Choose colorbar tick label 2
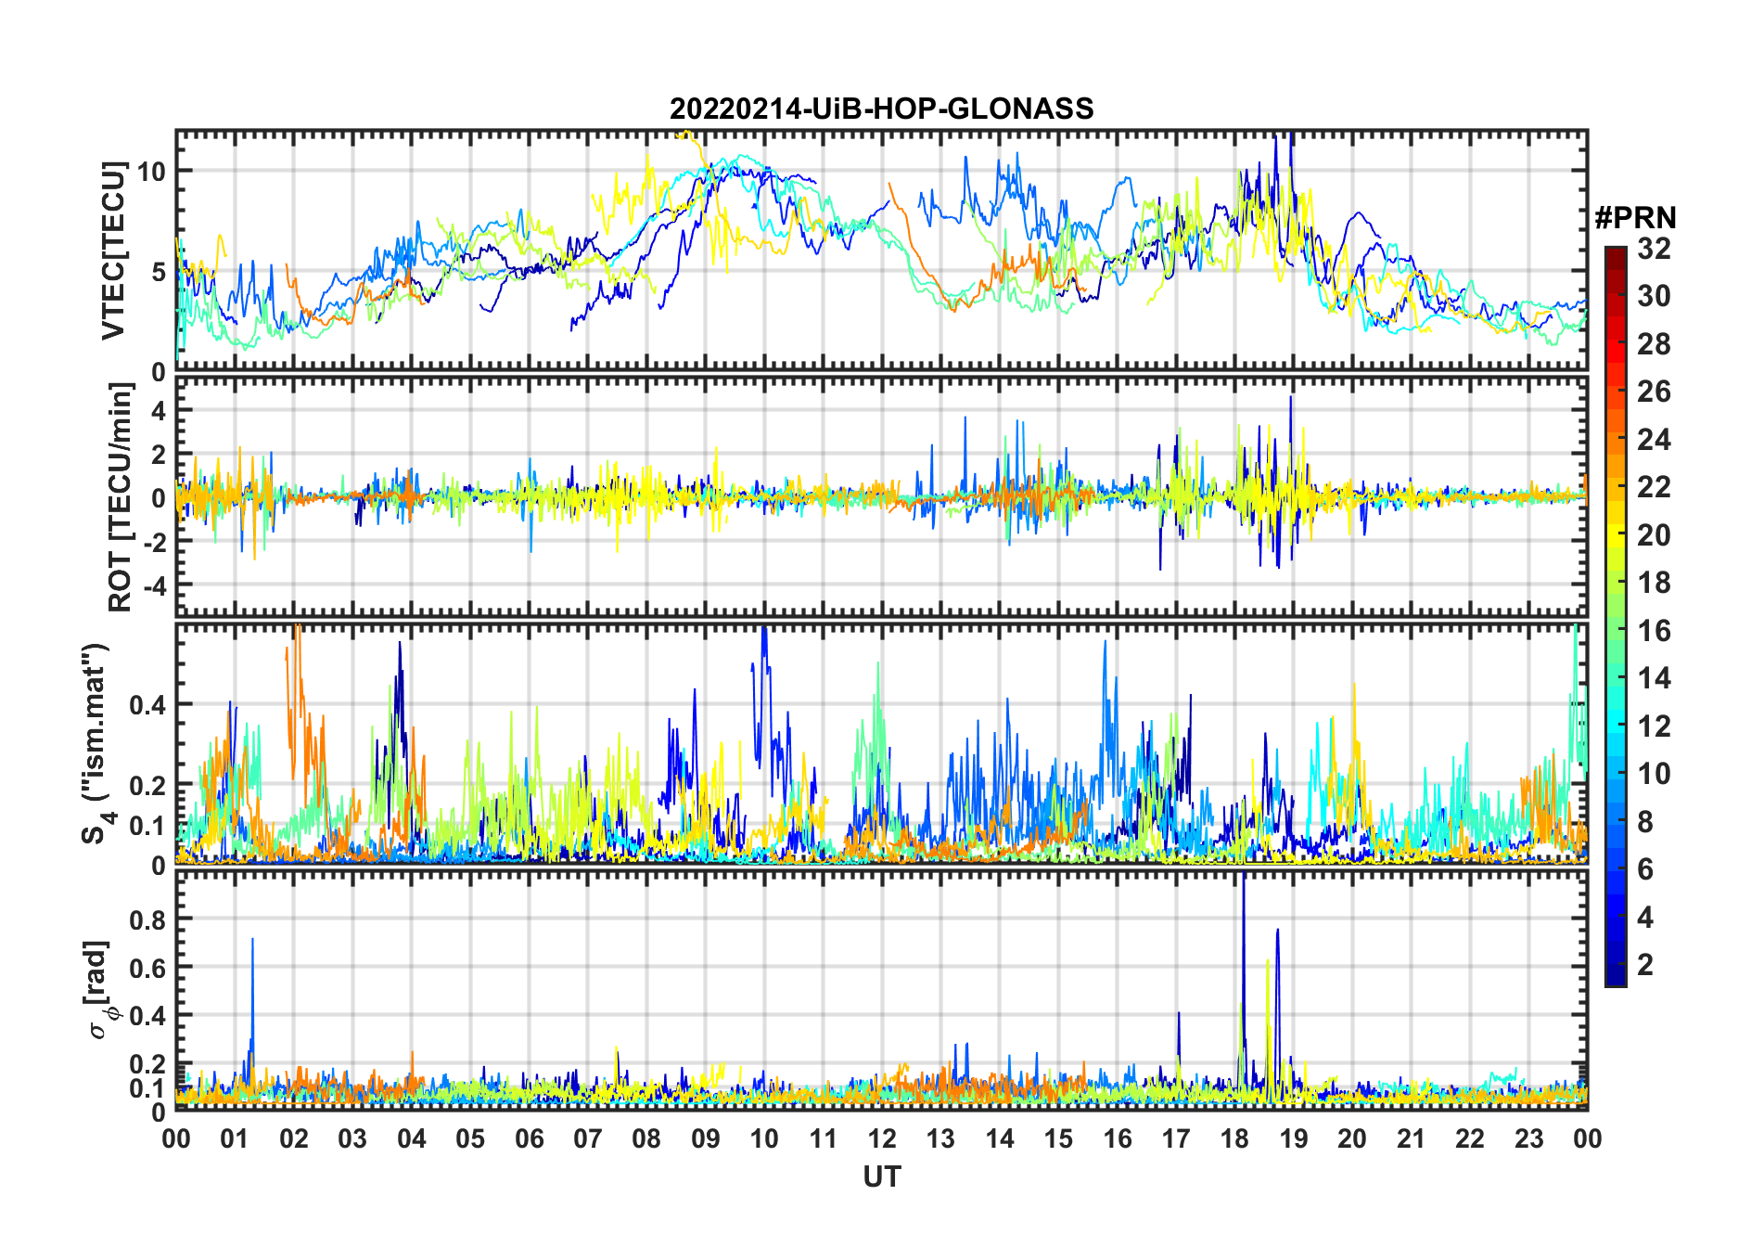 [x=1645, y=965]
